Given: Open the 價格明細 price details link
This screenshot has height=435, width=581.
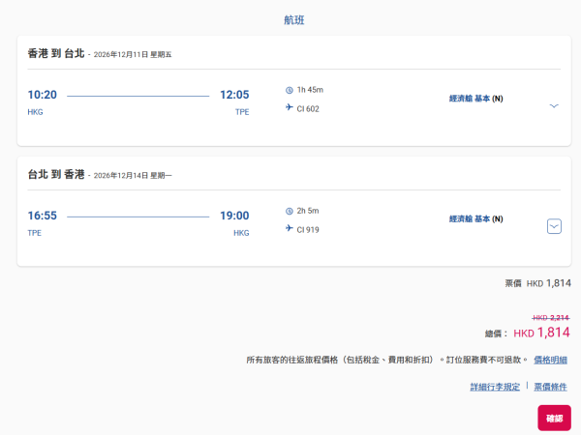Looking at the screenshot, I should 550,360.
